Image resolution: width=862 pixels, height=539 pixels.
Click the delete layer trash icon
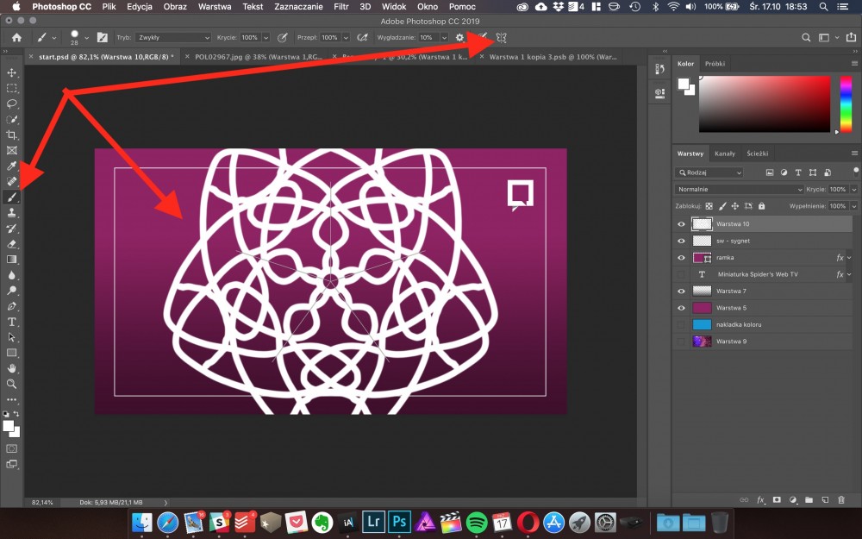tap(841, 500)
